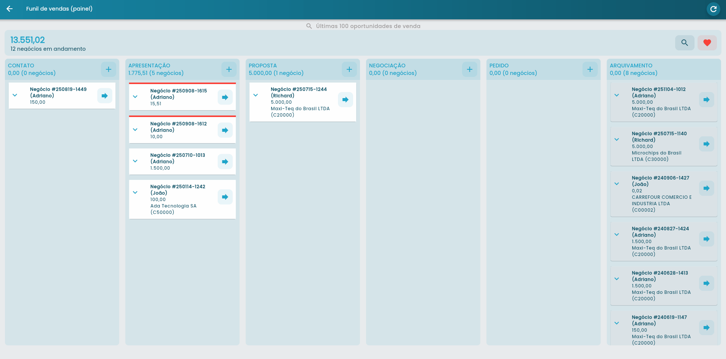Viewport: 726px width, 359px height.
Task: Add a new deal in CONTATO column
Action: click(108, 69)
